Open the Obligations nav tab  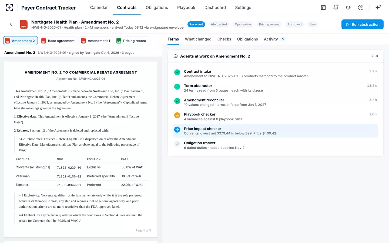(157, 8)
